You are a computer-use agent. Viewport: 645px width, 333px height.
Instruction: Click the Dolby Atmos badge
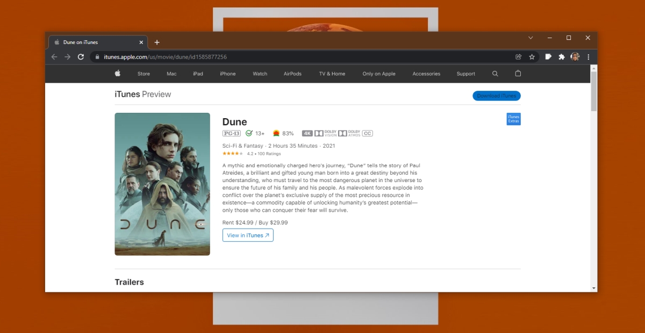pyautogui.click(x=349, y=133)
